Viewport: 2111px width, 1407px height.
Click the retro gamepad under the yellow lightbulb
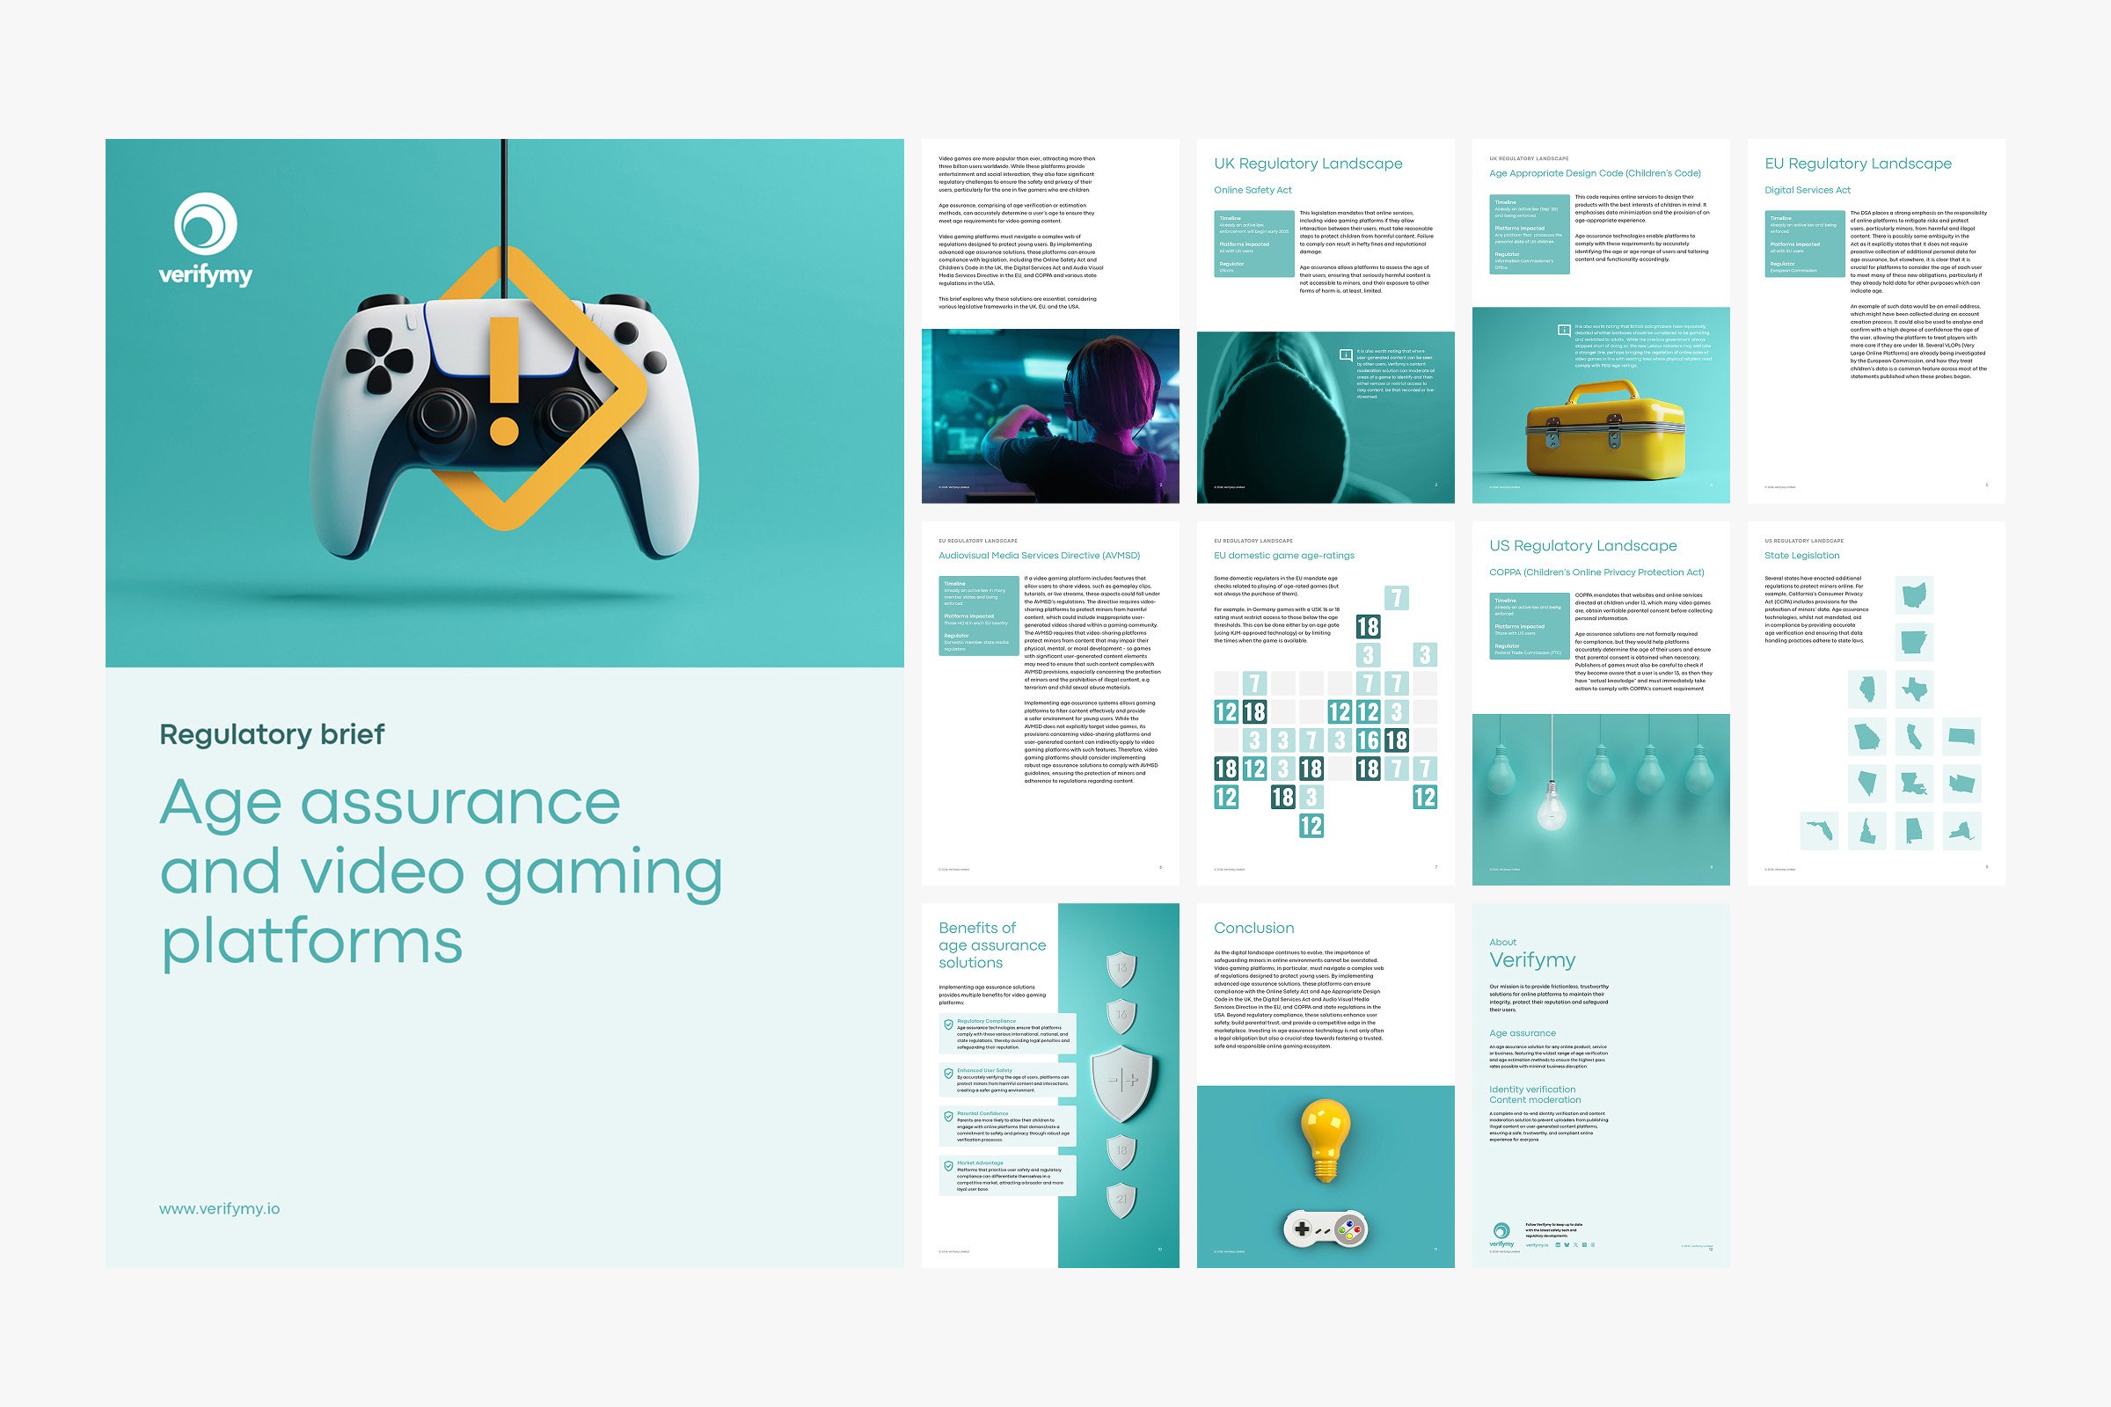pos(1326,1228)
